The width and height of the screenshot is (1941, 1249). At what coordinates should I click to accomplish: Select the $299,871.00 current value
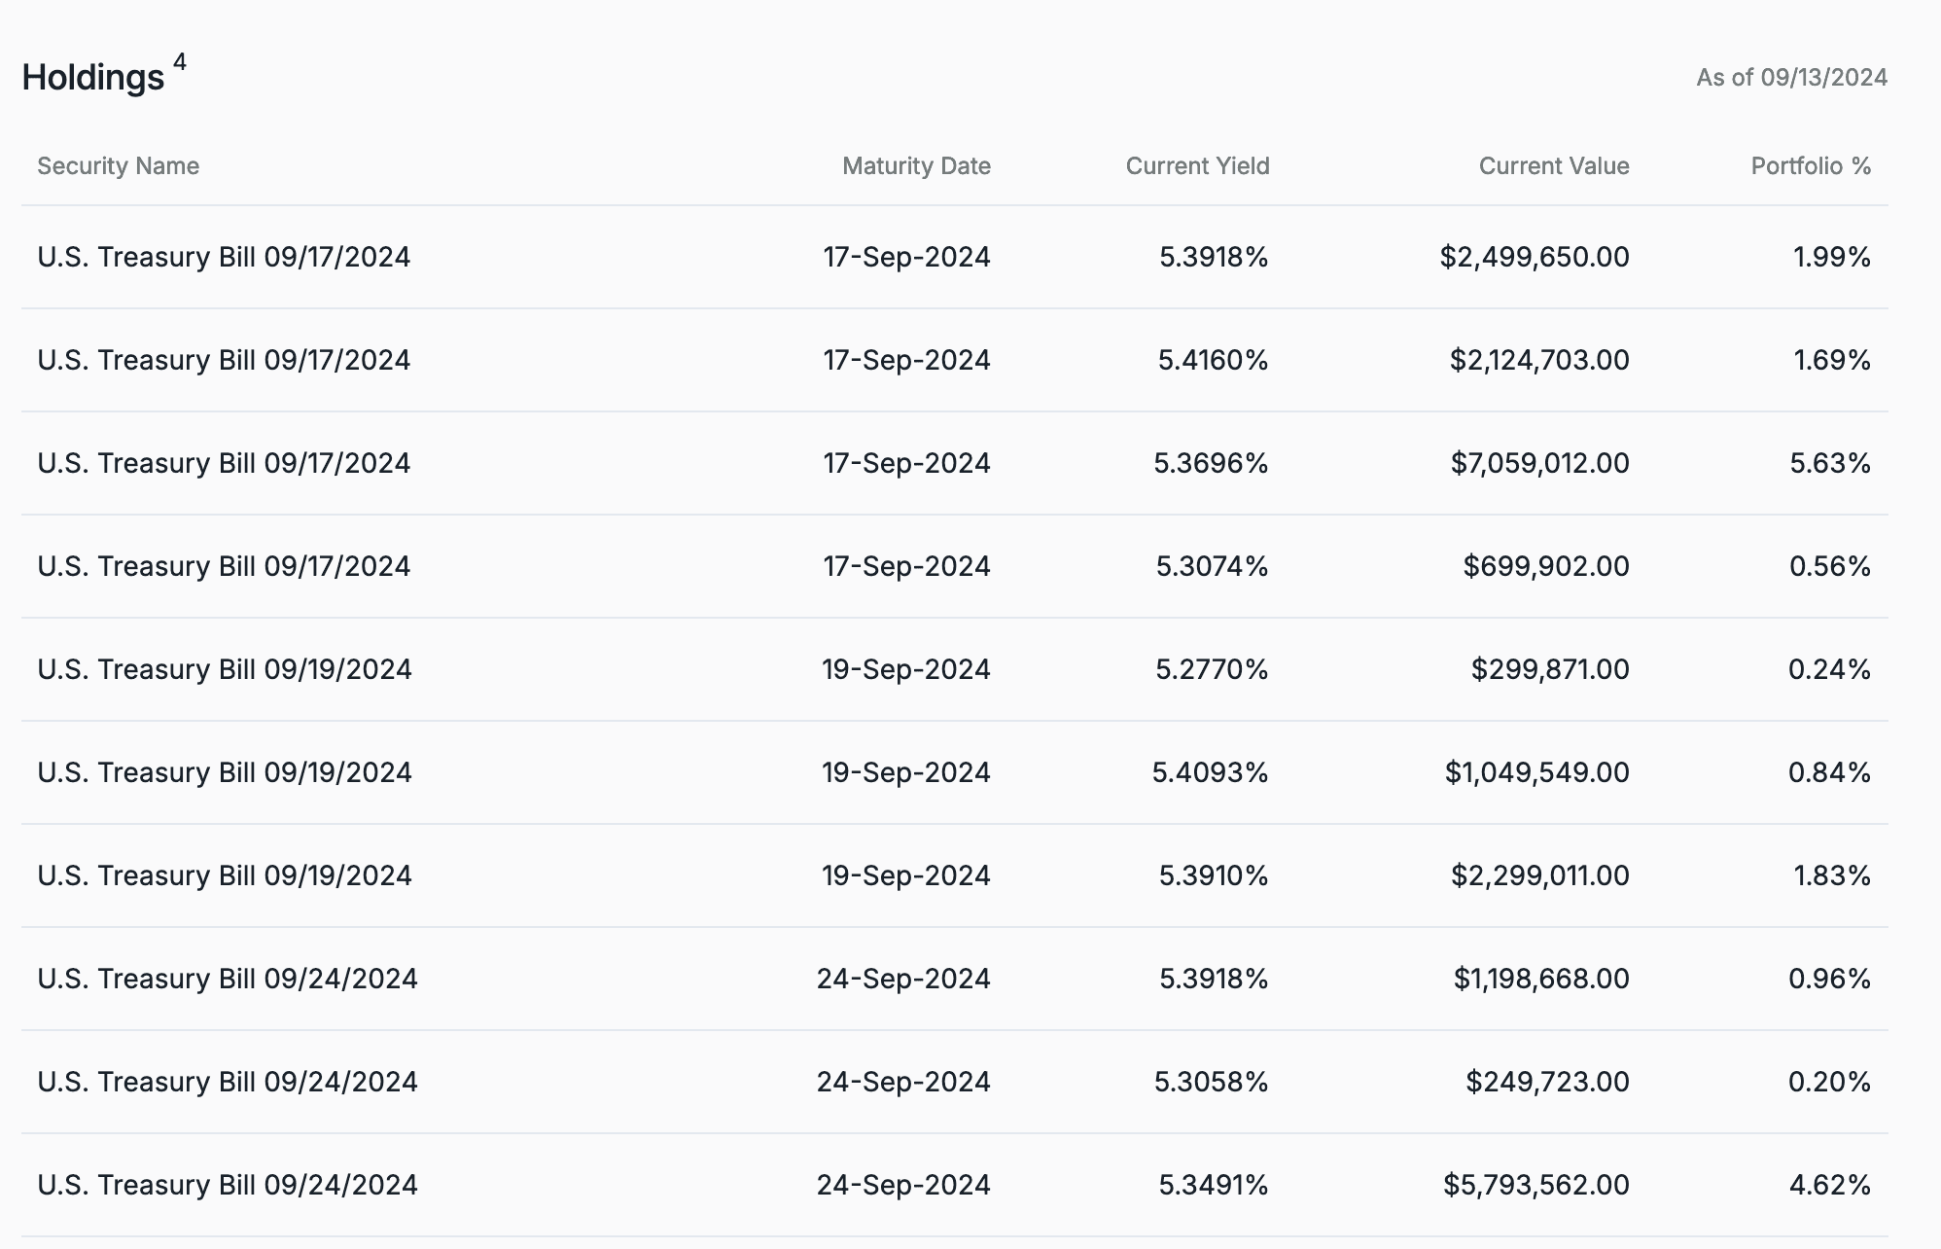pos(1550,669)
